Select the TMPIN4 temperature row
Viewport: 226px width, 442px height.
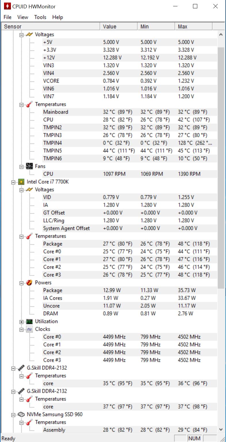(x=53, y=143)
